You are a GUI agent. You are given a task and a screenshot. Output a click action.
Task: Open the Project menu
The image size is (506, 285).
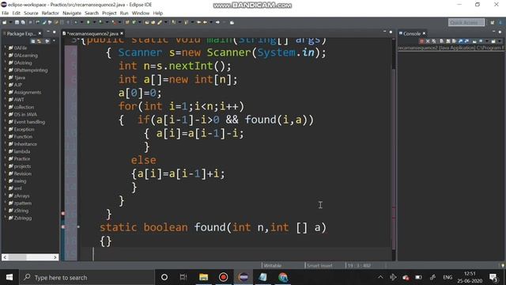[109, 13]
